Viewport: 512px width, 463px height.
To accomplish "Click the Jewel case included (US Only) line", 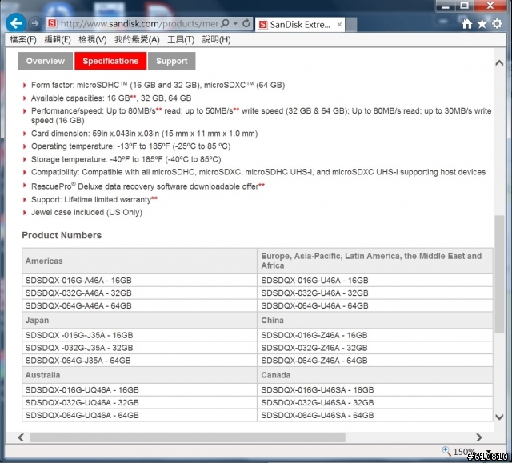I will (87, 213).
